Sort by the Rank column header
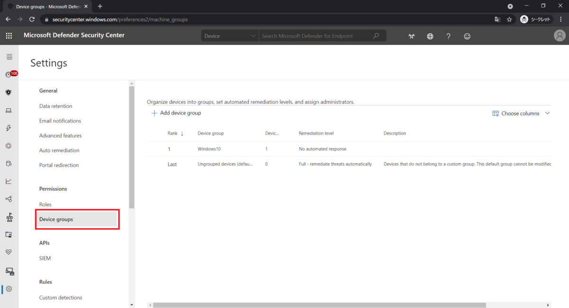 click(175, 133)
